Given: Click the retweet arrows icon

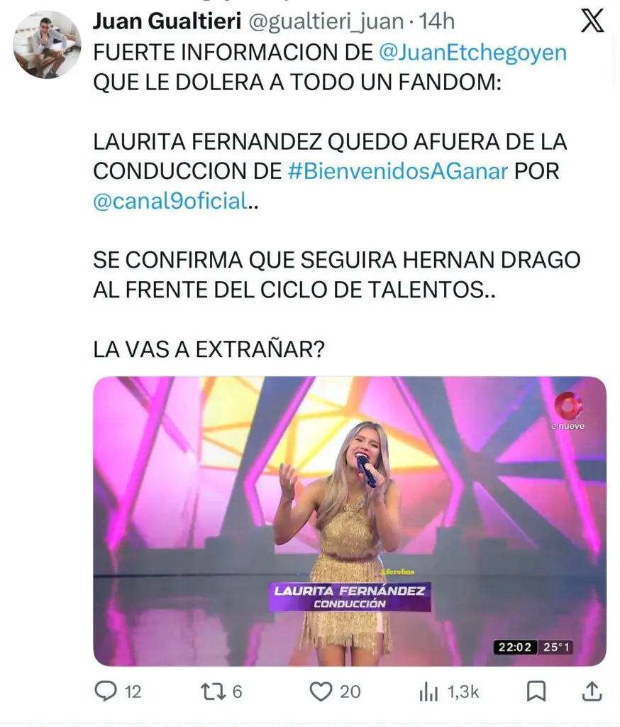Looking at the screenshot, I should tap(213, 692).
